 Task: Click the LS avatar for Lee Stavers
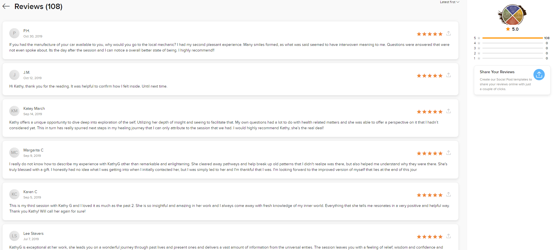14,236
